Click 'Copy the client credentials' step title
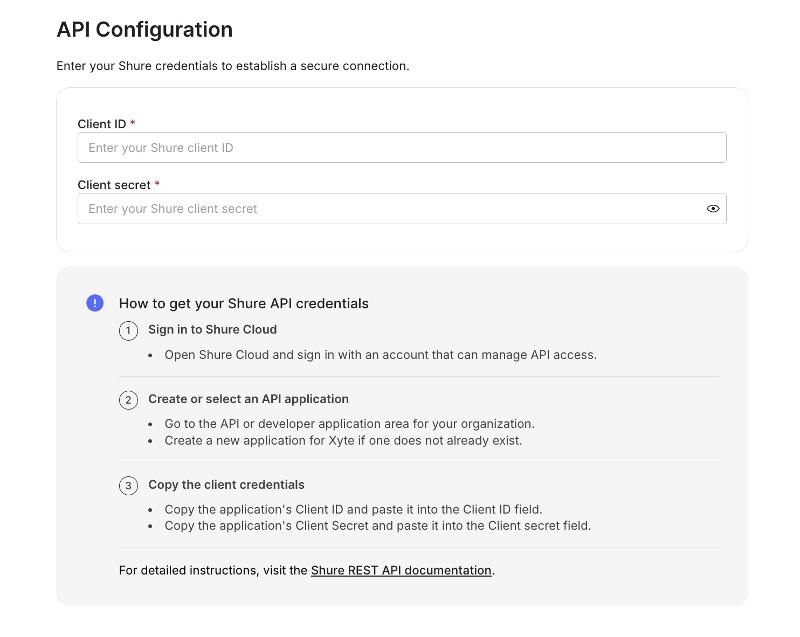 point(226,484)
